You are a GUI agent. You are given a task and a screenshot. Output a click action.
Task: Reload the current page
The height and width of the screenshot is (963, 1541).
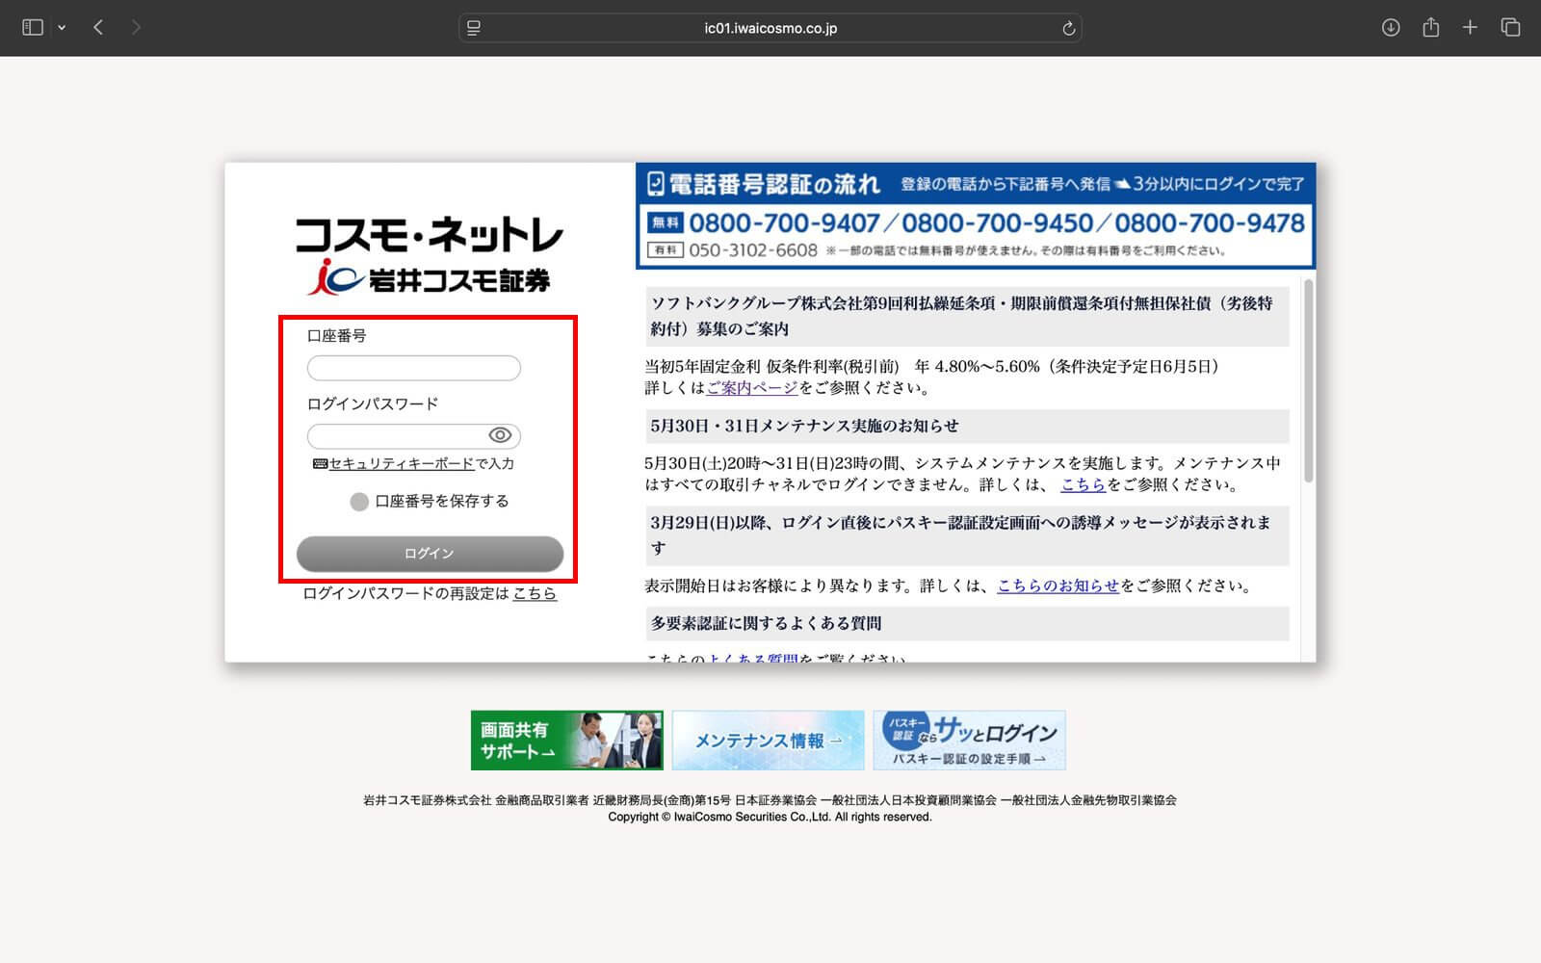point(1068,28)
